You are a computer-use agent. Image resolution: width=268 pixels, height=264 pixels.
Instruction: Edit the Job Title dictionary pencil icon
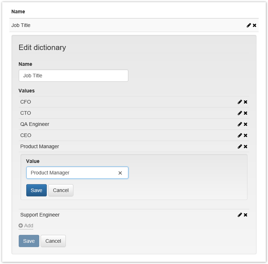[x=249, y=25]
